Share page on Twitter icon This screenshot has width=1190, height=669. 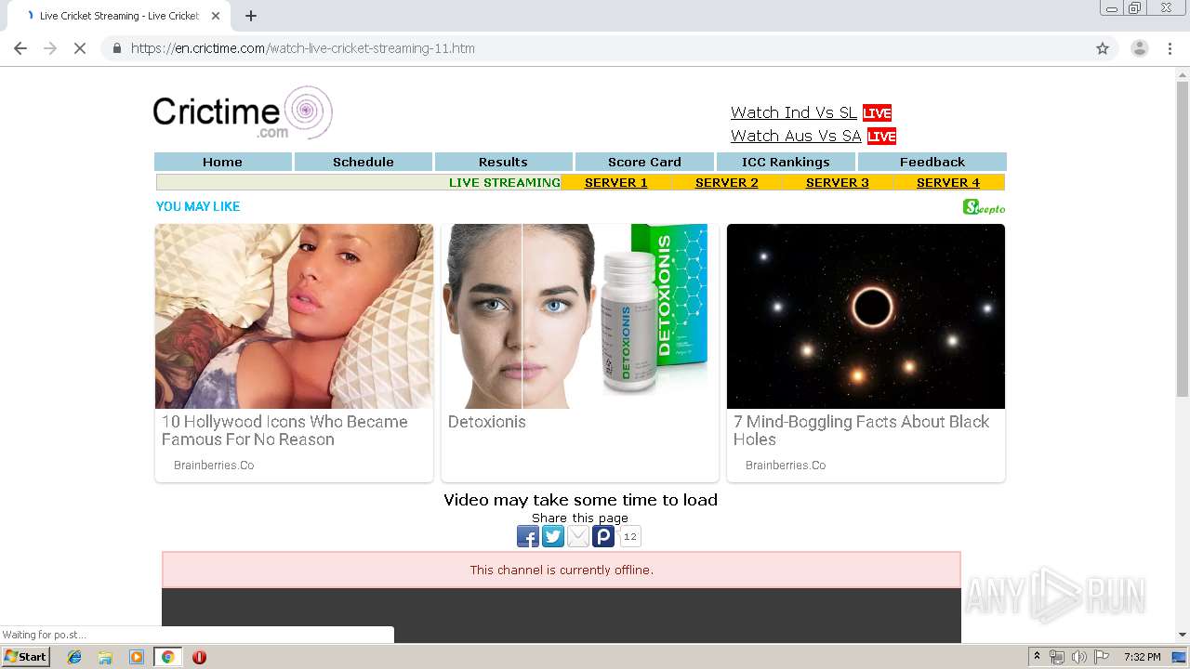click(x=552, y=536)
